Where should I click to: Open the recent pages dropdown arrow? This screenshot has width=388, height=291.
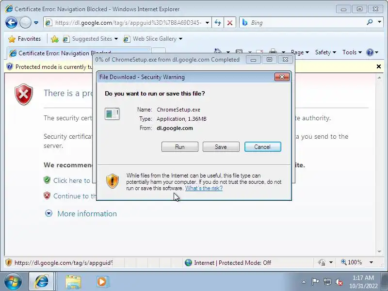point(36,23)
